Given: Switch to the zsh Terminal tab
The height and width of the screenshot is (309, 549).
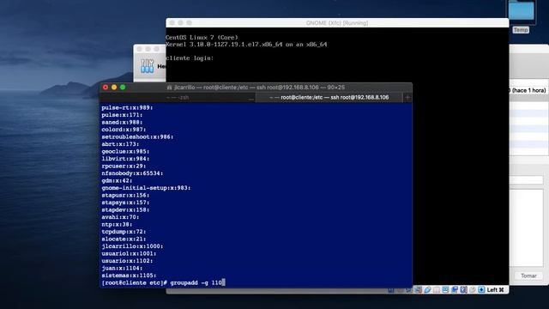Looking at the screenshot, I should (178, 97).
